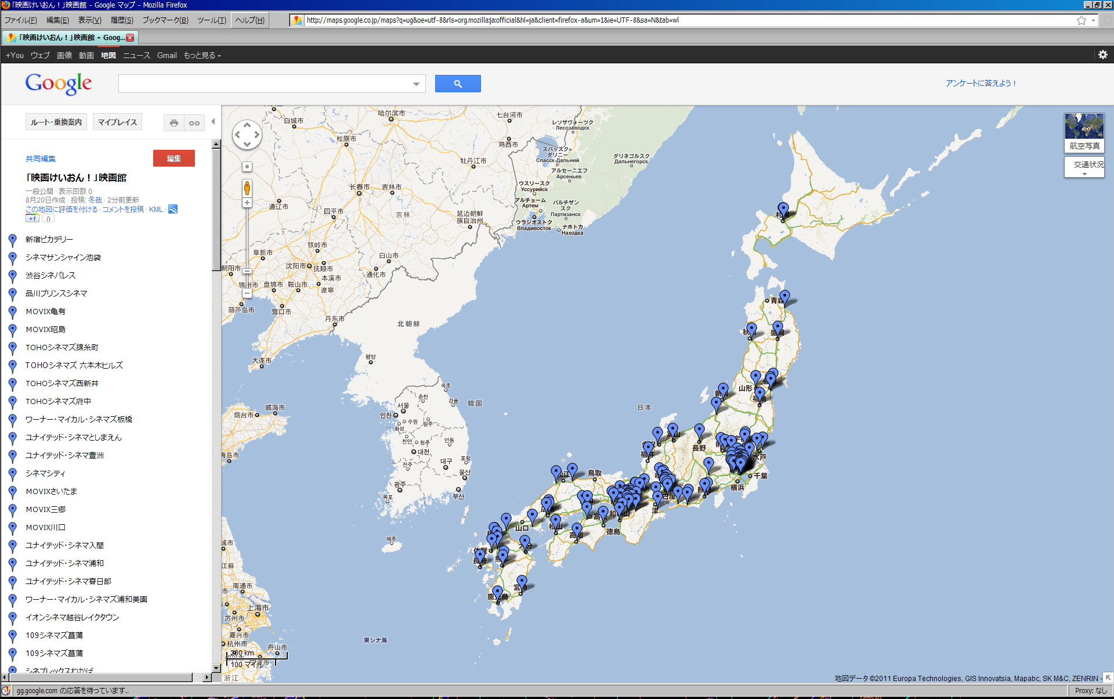Collapse the left side panel arrow

pyautogui.click(x=213, y=122)
